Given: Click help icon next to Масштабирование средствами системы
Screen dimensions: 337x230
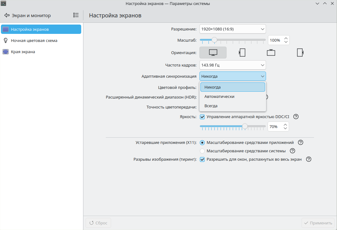Looking at the screenshot, I should pyautogui.click(x=292, y=151).
